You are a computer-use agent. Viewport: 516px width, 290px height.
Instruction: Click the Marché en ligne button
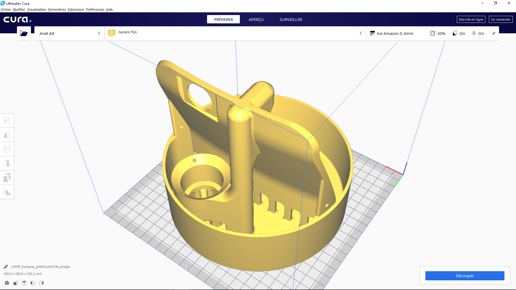(x=471, y=19)
